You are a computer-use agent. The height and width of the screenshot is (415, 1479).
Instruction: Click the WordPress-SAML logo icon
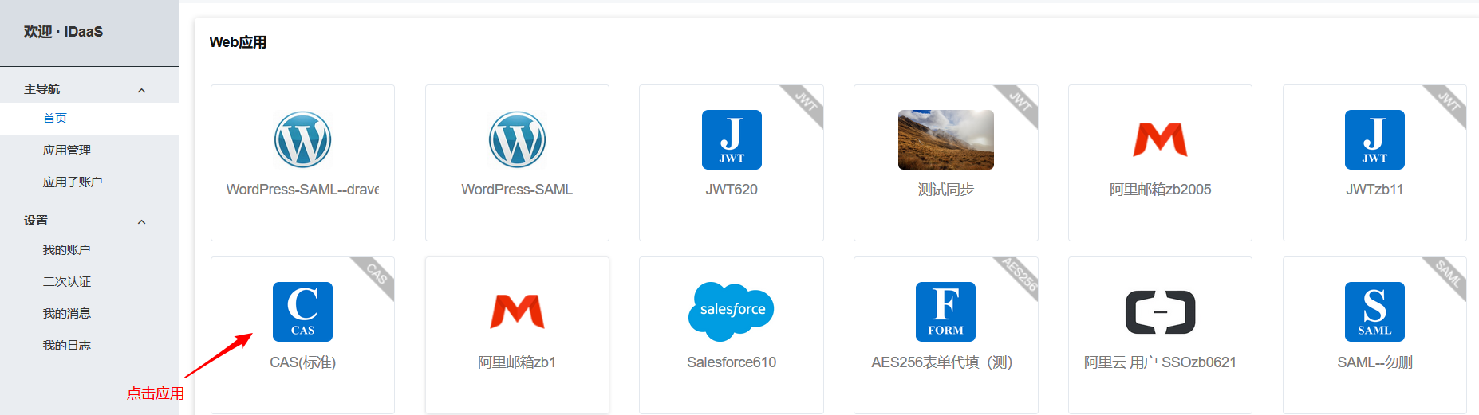(517, 139)
